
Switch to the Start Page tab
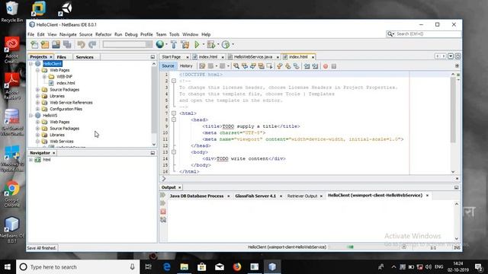(x=171, y=57)
